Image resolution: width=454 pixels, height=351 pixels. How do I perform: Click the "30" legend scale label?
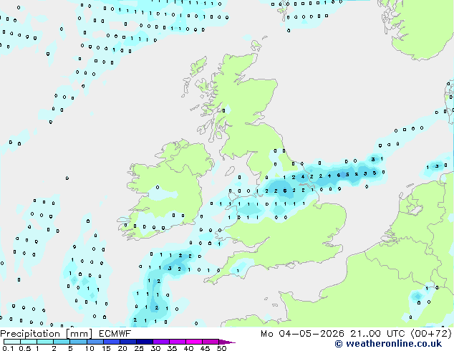tap(155, 348)
